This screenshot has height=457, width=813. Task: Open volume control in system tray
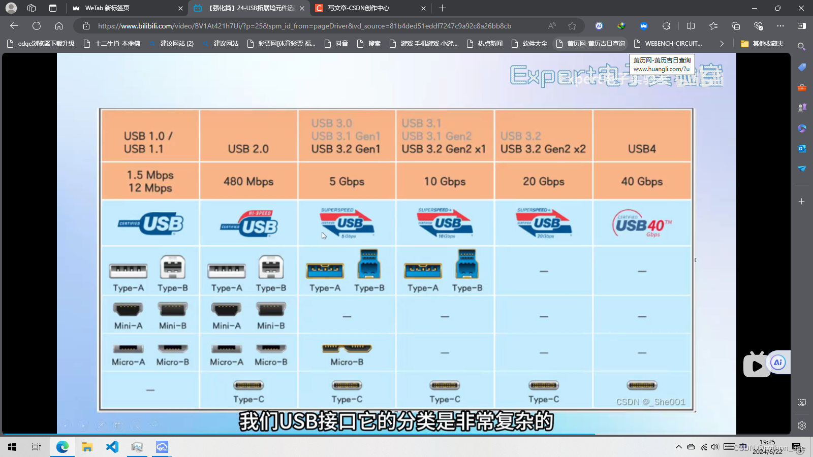click(x=715, y=447)
